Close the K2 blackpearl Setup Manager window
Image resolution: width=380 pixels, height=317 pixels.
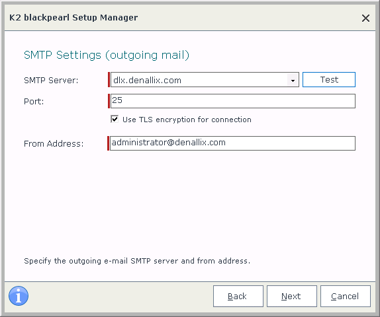click(x=365, y=18)
